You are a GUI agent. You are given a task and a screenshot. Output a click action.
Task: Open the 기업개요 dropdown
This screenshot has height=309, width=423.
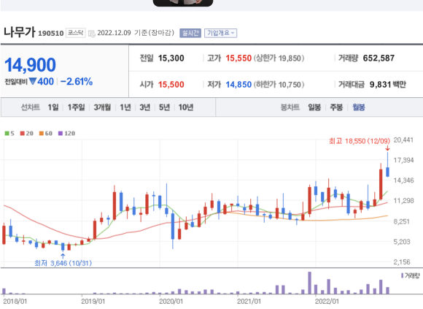(221, 33)
